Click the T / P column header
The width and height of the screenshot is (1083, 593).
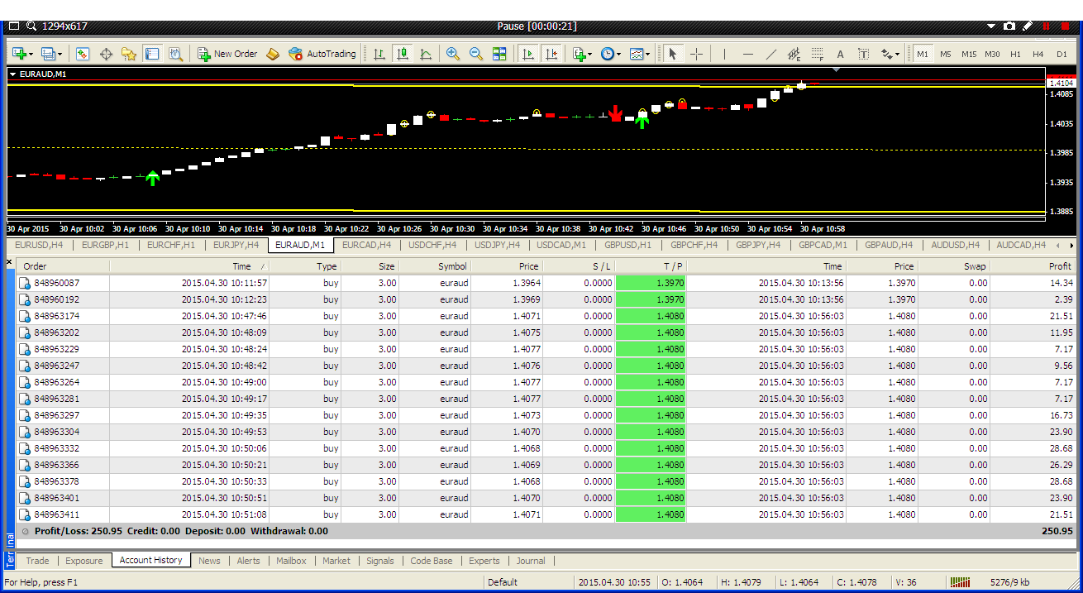651,266
